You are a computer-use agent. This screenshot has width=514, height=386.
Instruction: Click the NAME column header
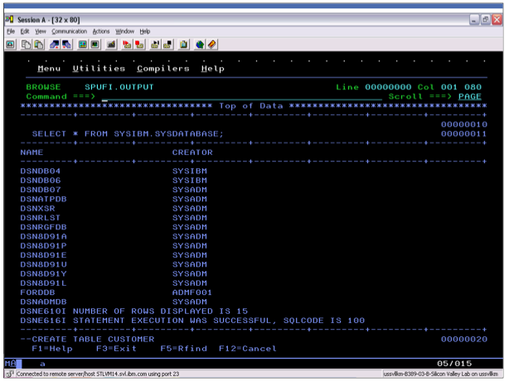pos(32,152)
